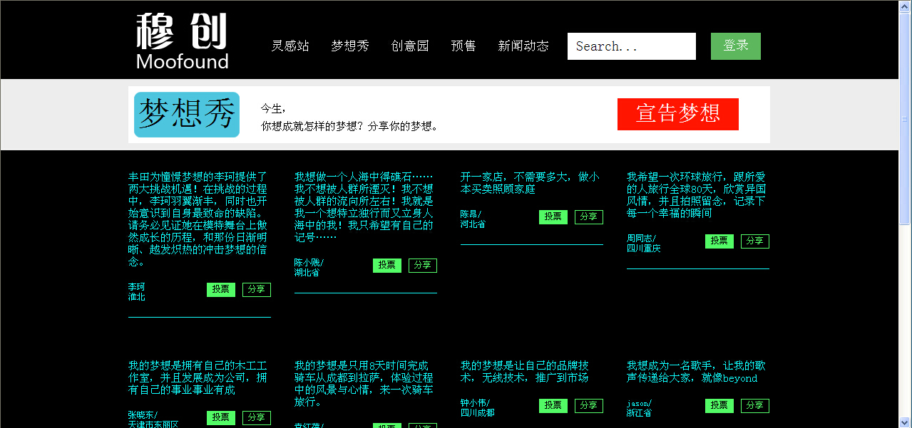Open 新闻动态 from the top menu
Viewport: 912px width, 428px height.
[523, 46]
